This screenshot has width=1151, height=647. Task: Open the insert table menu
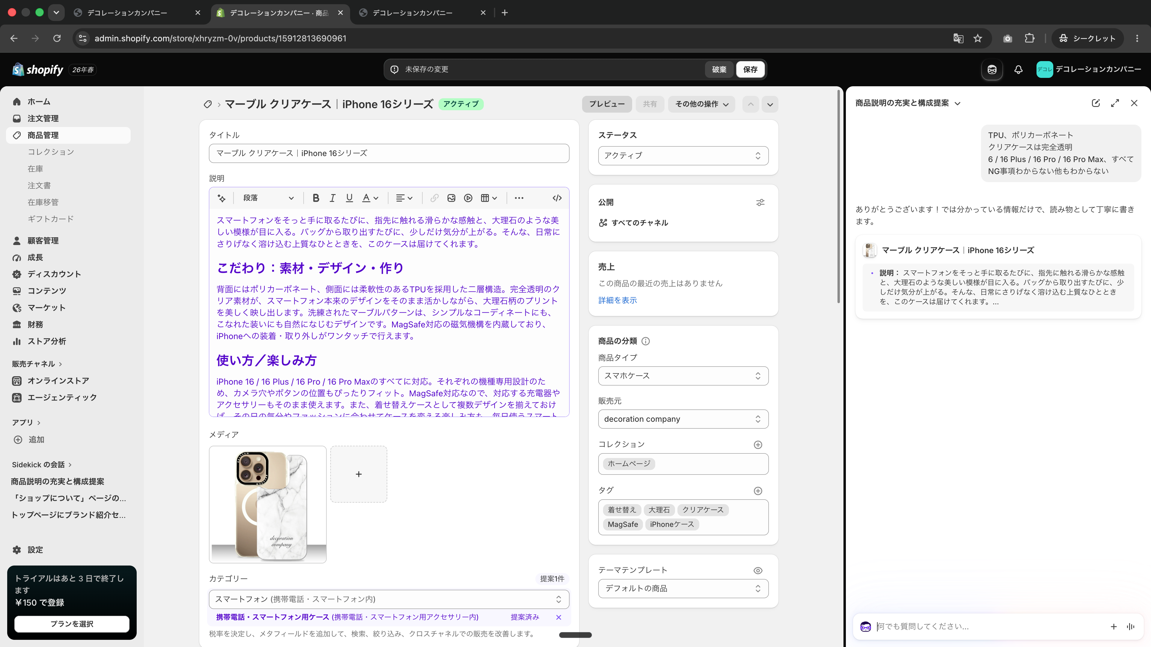tap(489, 198)
